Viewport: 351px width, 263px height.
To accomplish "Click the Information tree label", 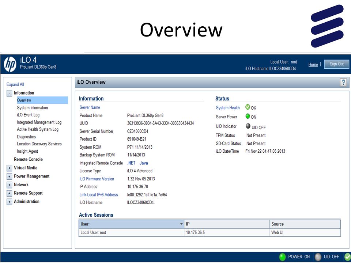I will click(x=24, y=93).
